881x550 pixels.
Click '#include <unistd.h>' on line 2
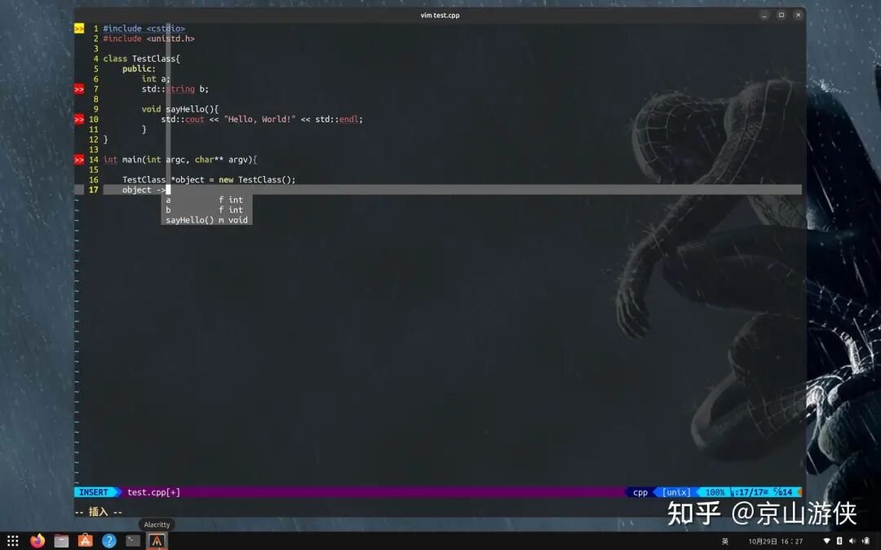tap(149, 38)
